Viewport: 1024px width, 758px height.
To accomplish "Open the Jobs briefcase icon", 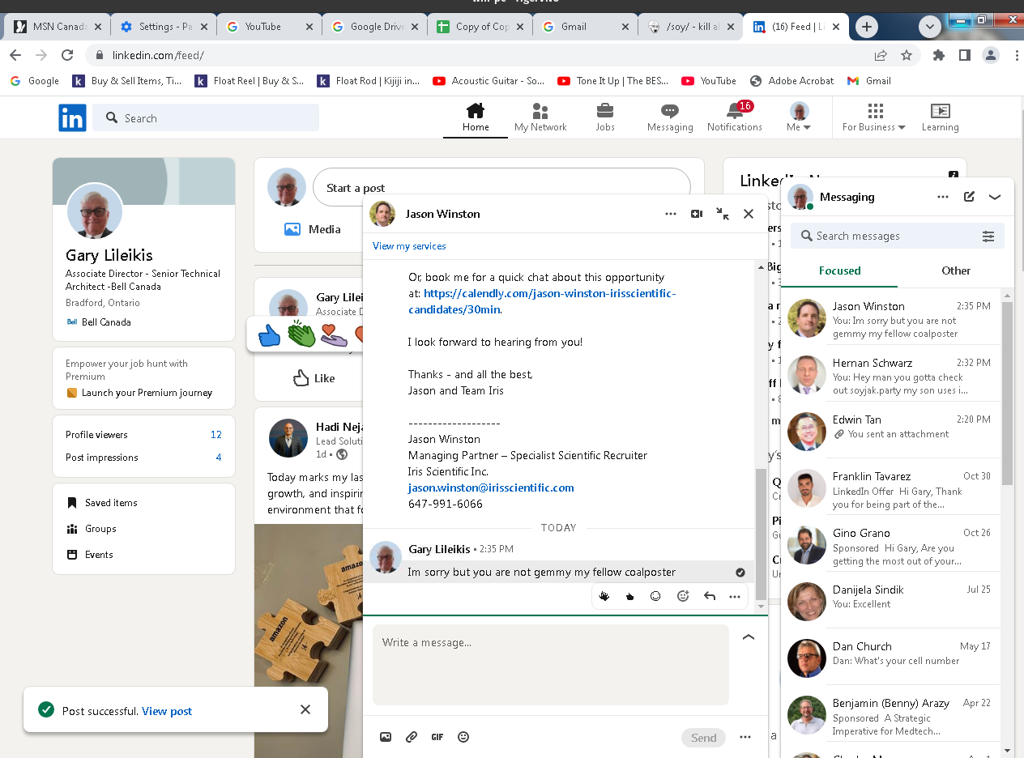I will [605, 117].
